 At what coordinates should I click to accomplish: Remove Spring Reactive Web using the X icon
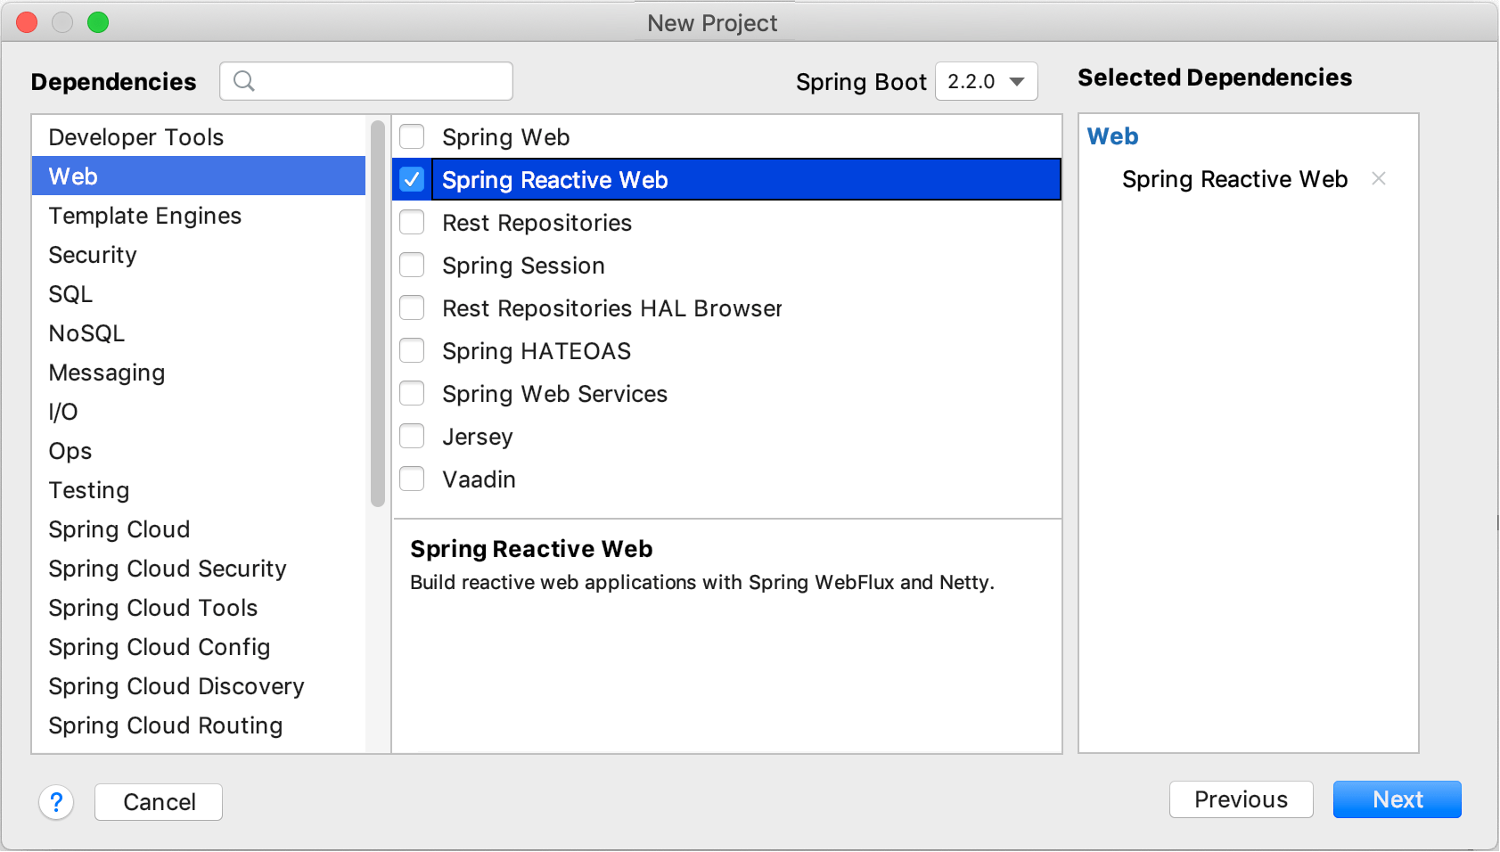click(1378, 178)
